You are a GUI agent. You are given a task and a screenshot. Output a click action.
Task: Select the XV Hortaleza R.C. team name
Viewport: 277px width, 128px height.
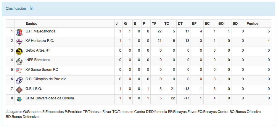[x=40, y=41]
